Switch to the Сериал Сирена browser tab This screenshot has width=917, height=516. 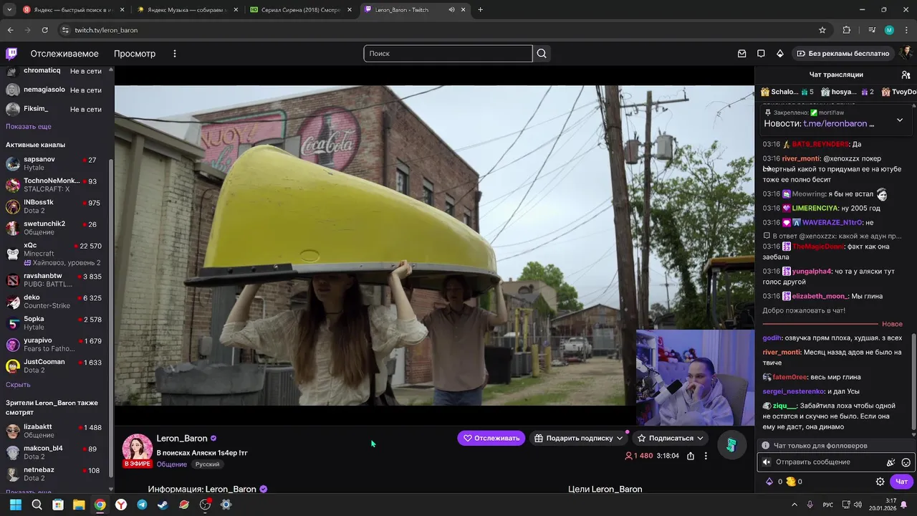coord(299,10)
